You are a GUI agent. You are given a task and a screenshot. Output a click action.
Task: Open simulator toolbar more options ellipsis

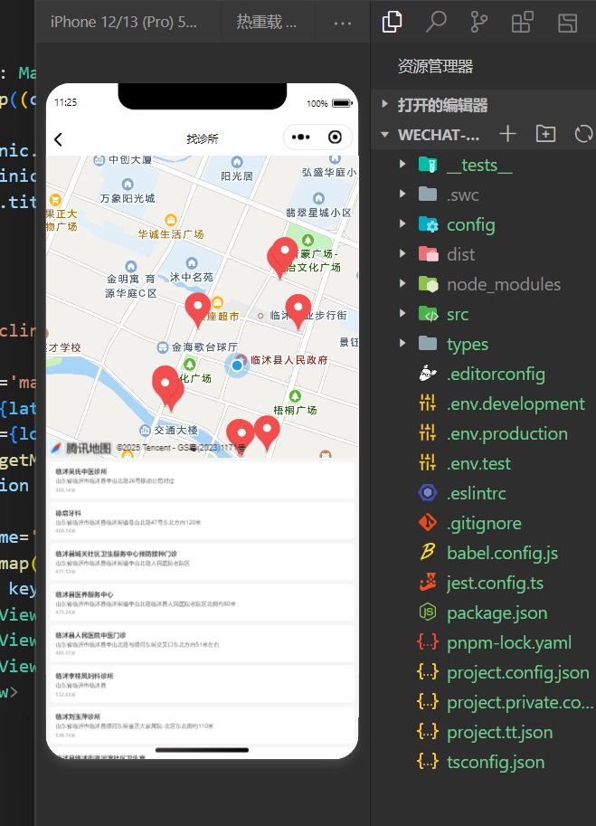point(342,23)
